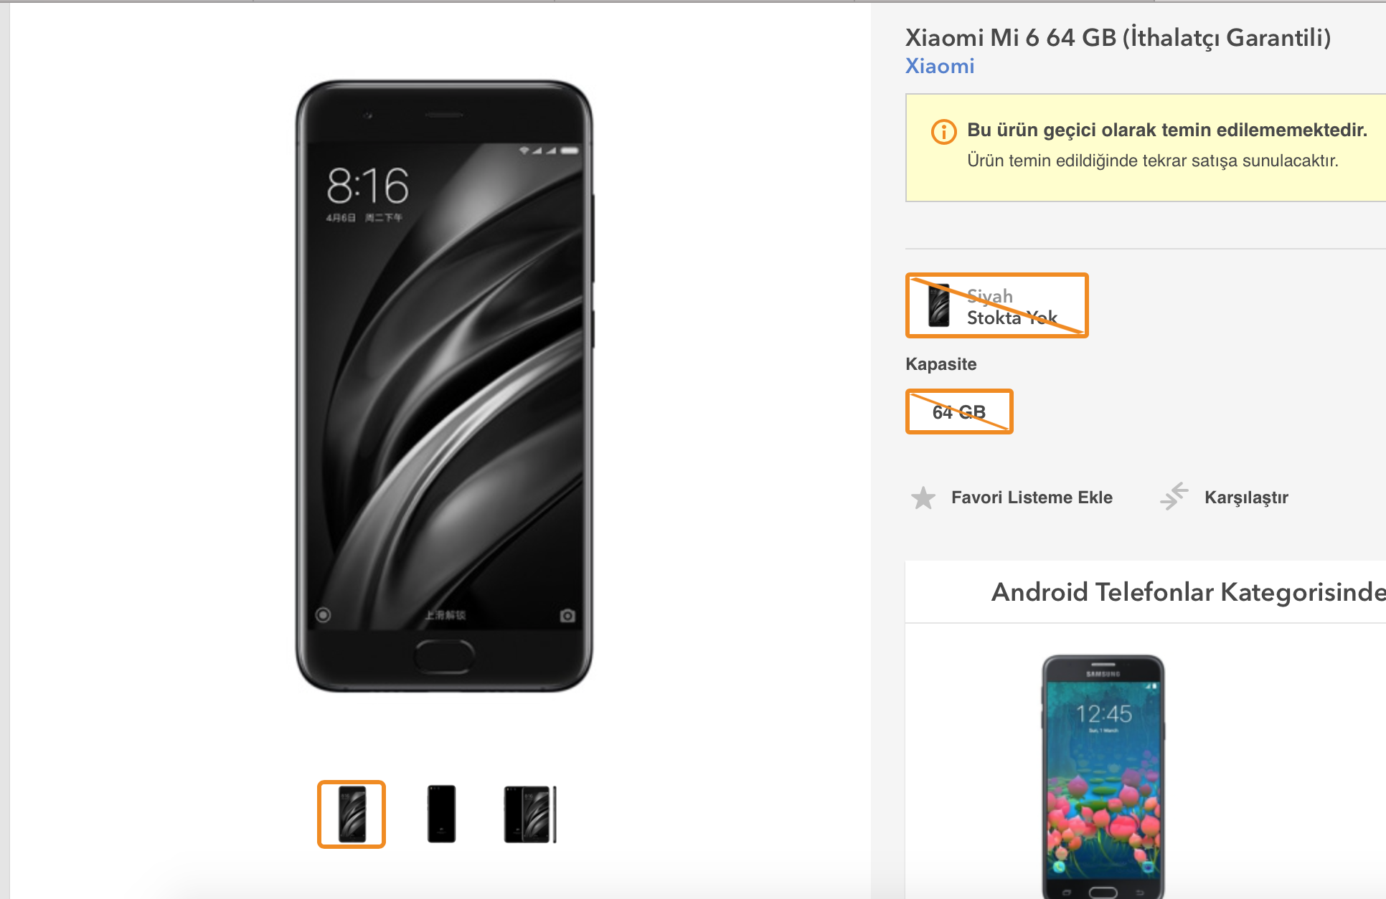The height and width of the screenshot is (899, 1386).
Task: Click Favori Listeme Ekle text
Action: click(x=1032, y=498)
